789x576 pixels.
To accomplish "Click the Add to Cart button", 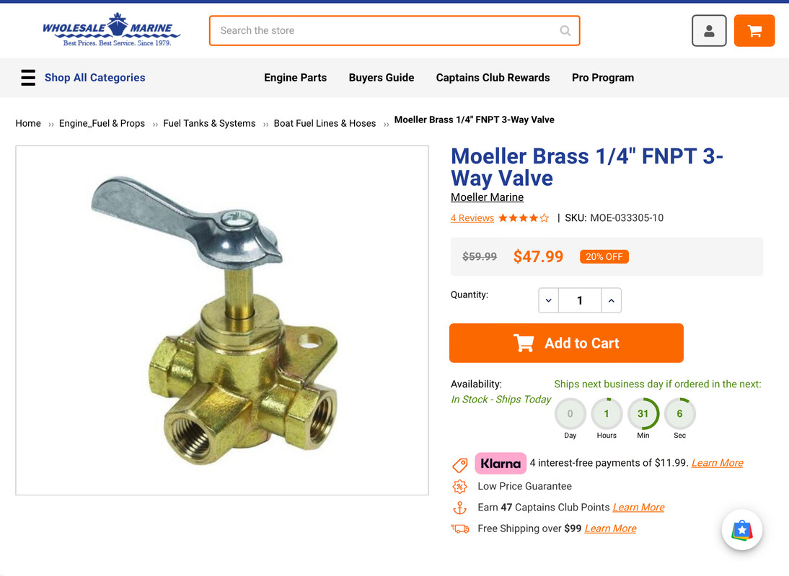I will tap(566, 343).
